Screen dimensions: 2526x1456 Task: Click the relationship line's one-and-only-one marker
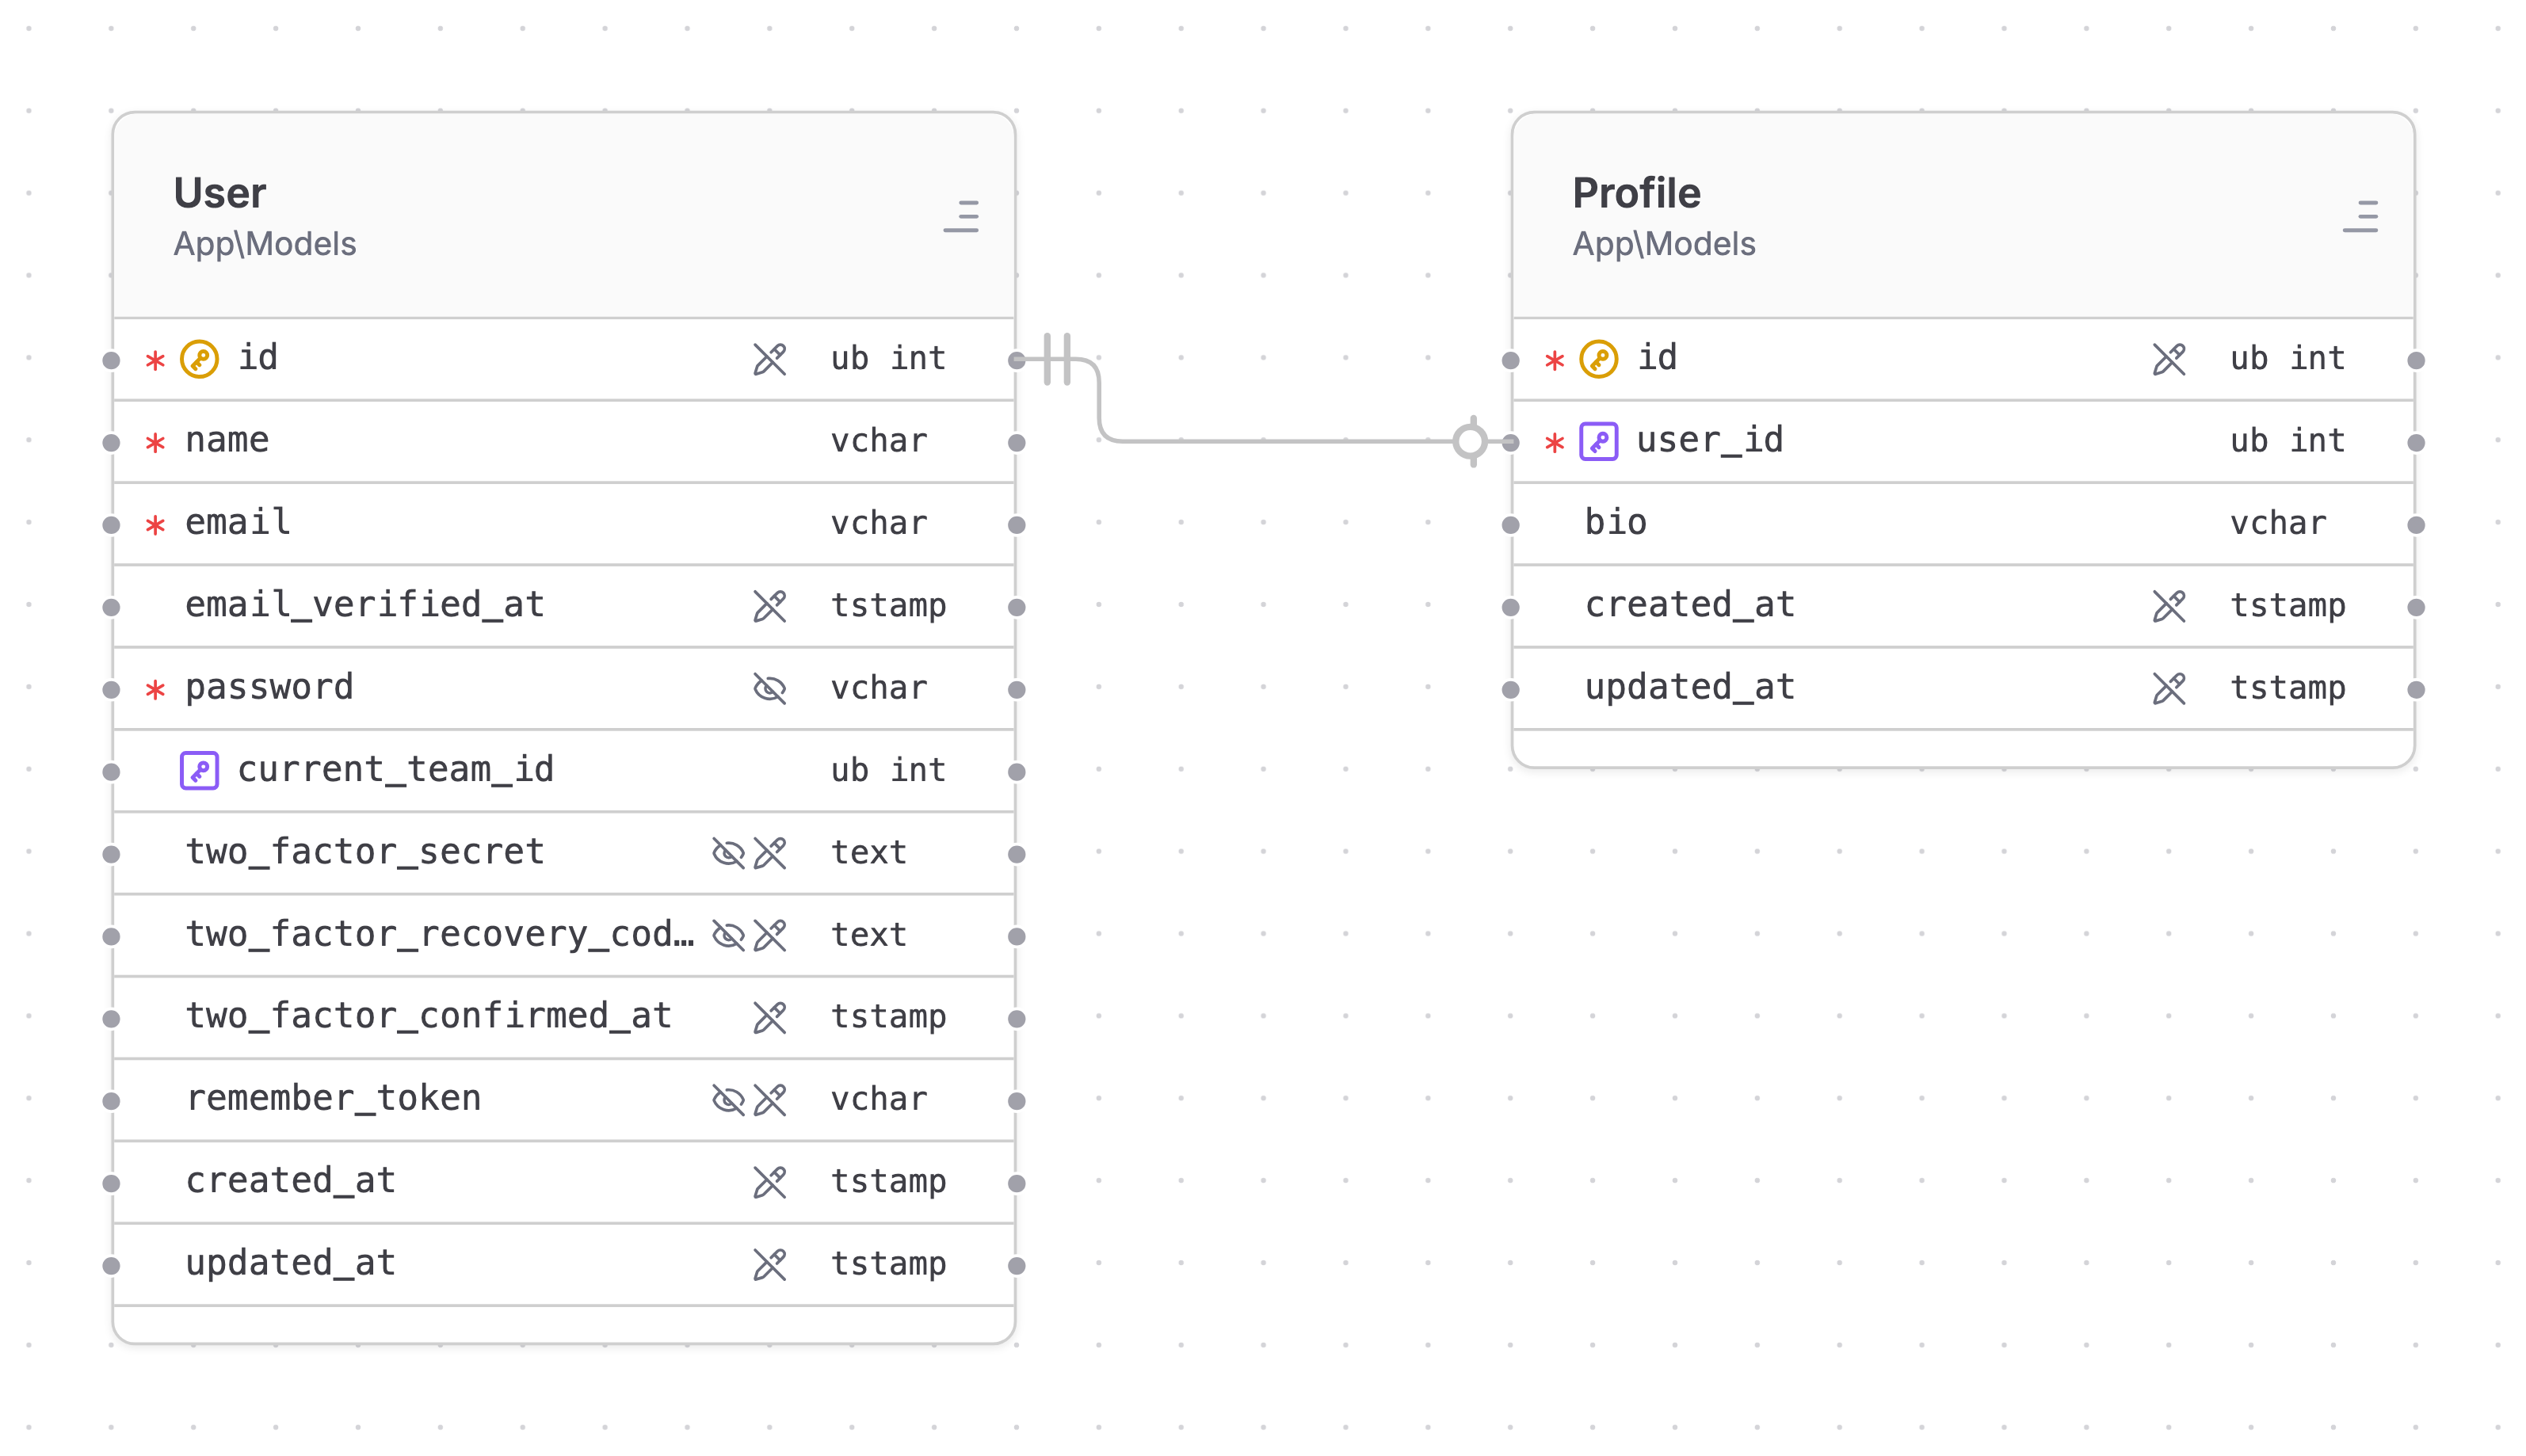(x=1057, y=359)
